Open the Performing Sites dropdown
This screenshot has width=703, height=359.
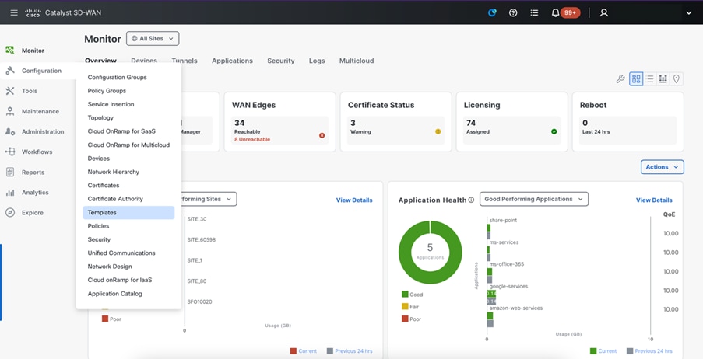tap(209, 199)
